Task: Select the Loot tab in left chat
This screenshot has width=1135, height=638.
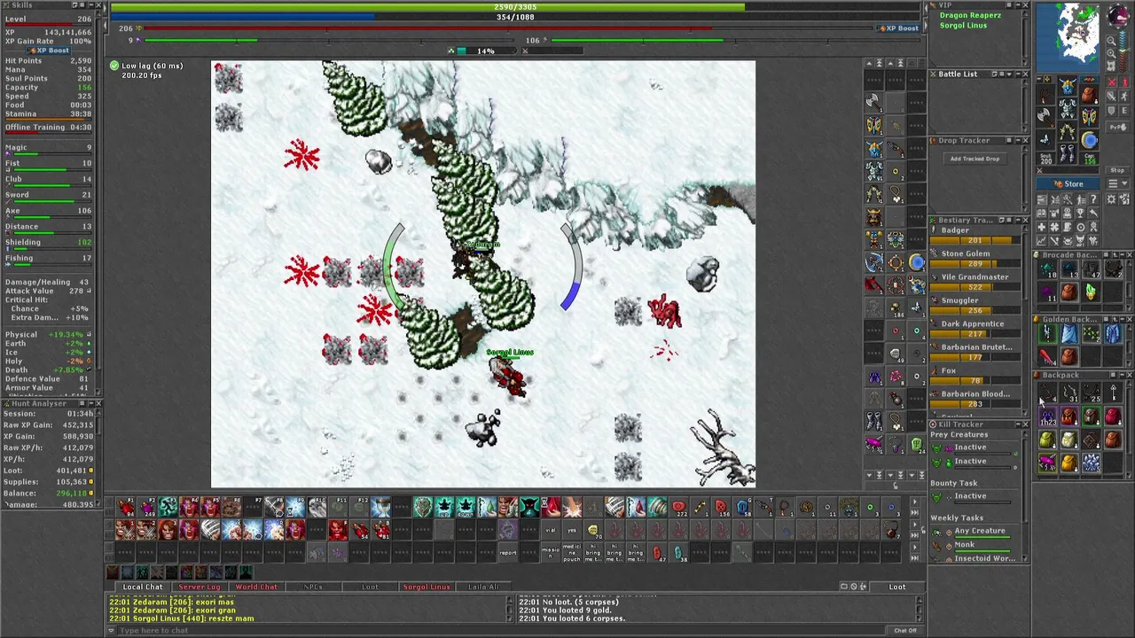Action: (370, 587)
